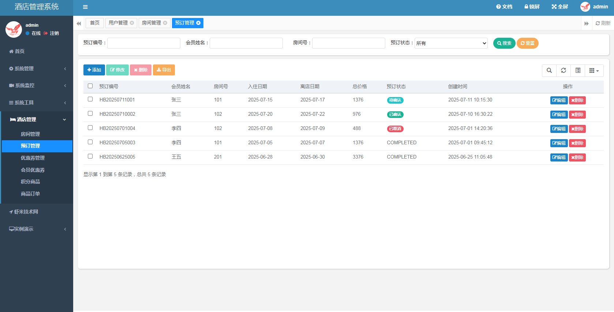The width and height of the screenshot is (614, 312).
Task: Toggle table card view icon
Action: (578, 71)
